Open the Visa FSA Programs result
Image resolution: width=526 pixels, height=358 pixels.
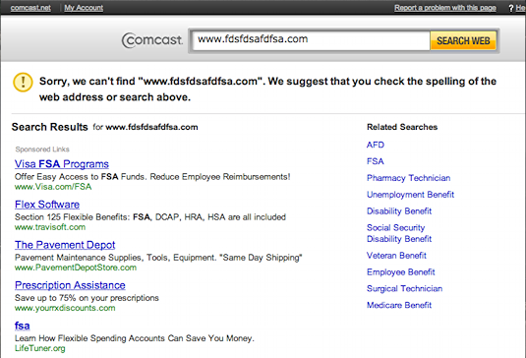(x=62, y=164)
